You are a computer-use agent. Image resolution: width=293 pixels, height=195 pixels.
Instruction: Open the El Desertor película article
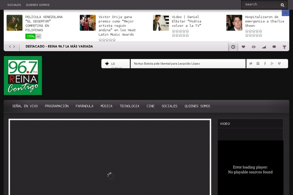pos(44,23)
